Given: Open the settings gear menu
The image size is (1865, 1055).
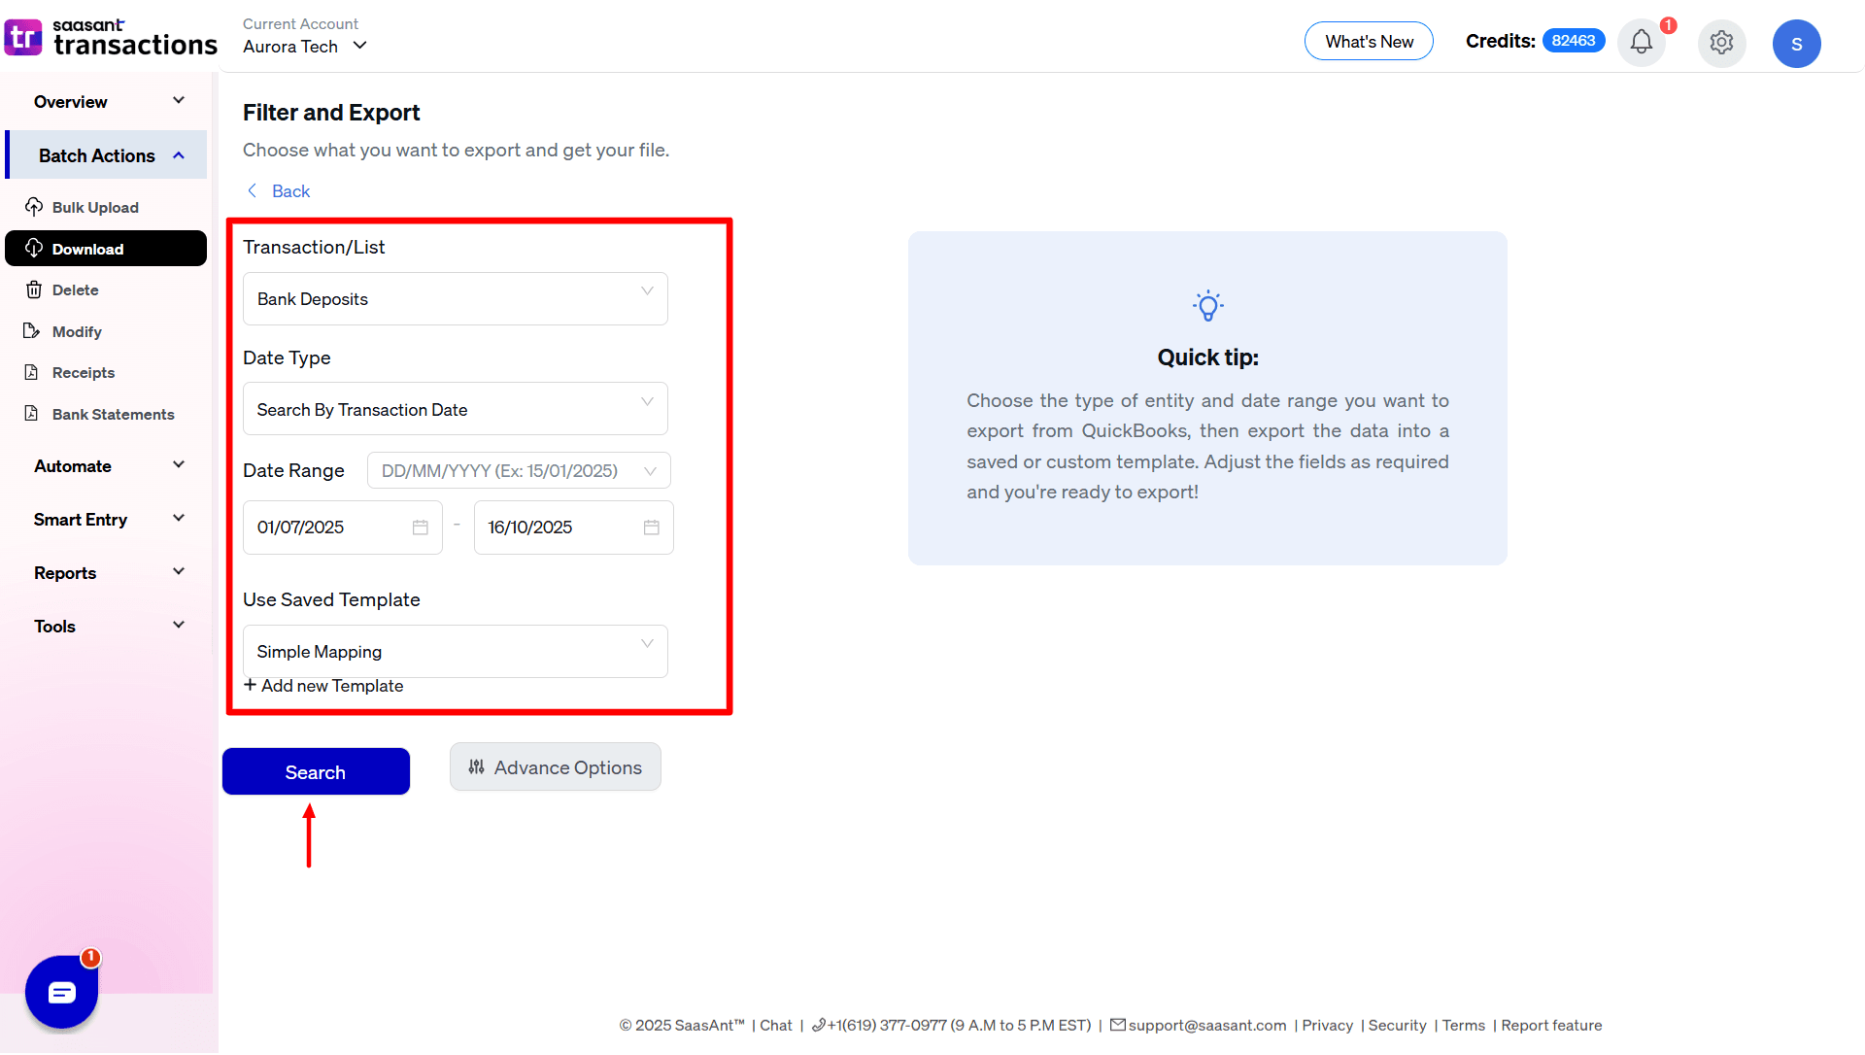Looking at the screenshot, I should [x=1721, y=43].
